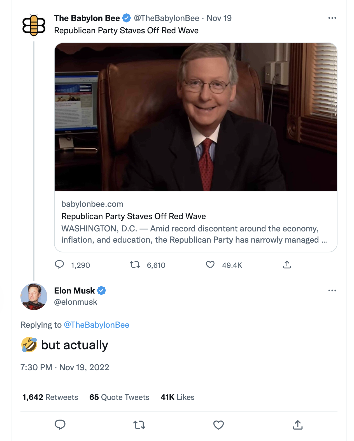Image resolution: width=354 pixels, height=441 pixels.
Task: Reply to Elon Musk's tweet
Action: pyautogui.click(x=60, y=425)
